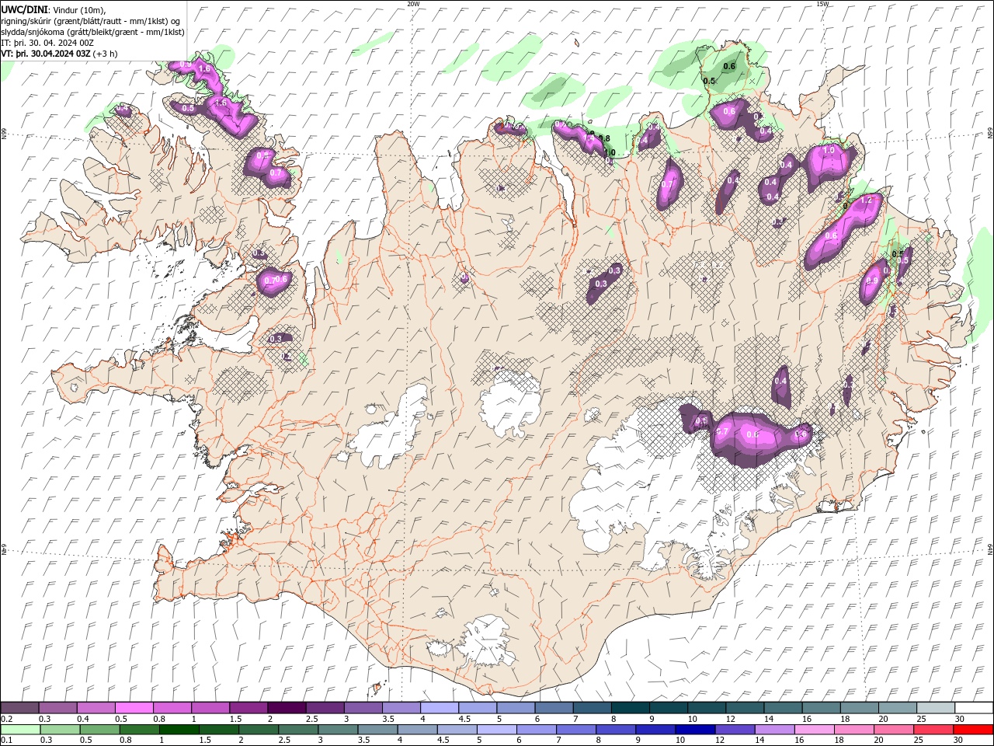Click the '(+3 h)' forecast offset text
Screen dimensions: 994x746
106,54
